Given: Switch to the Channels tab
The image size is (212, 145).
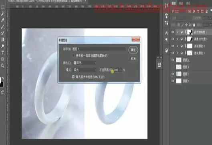Looking at the screenshot, I should (x=181, y=3).
